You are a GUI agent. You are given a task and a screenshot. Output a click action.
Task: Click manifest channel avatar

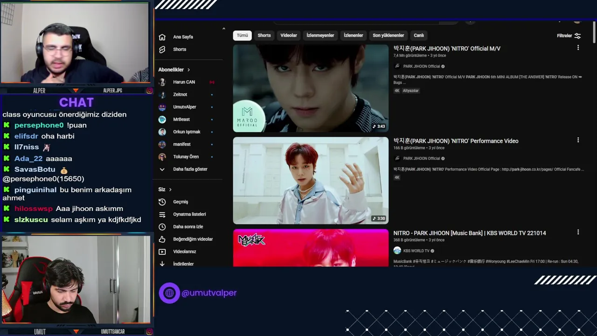tap(162, 144)
